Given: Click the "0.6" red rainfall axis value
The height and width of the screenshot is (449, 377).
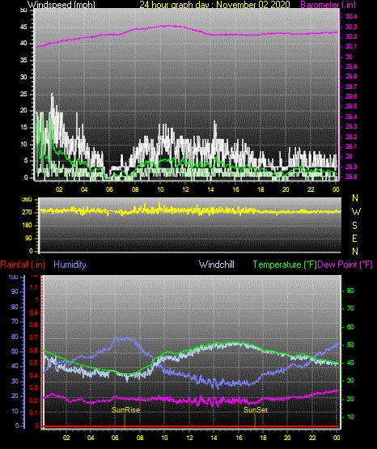Looking at the screenshot, I should tap(34, 351).
